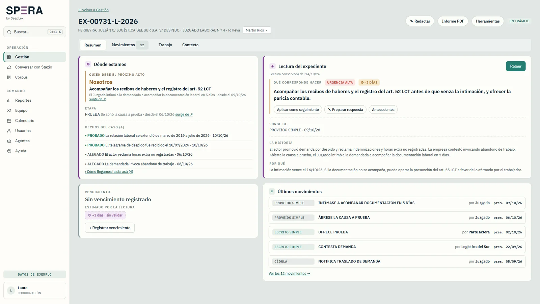Viewport: 540px width, 304px height.
Task: Click the Ctrl K shortcut hint
Action: (x=55, y=32)
